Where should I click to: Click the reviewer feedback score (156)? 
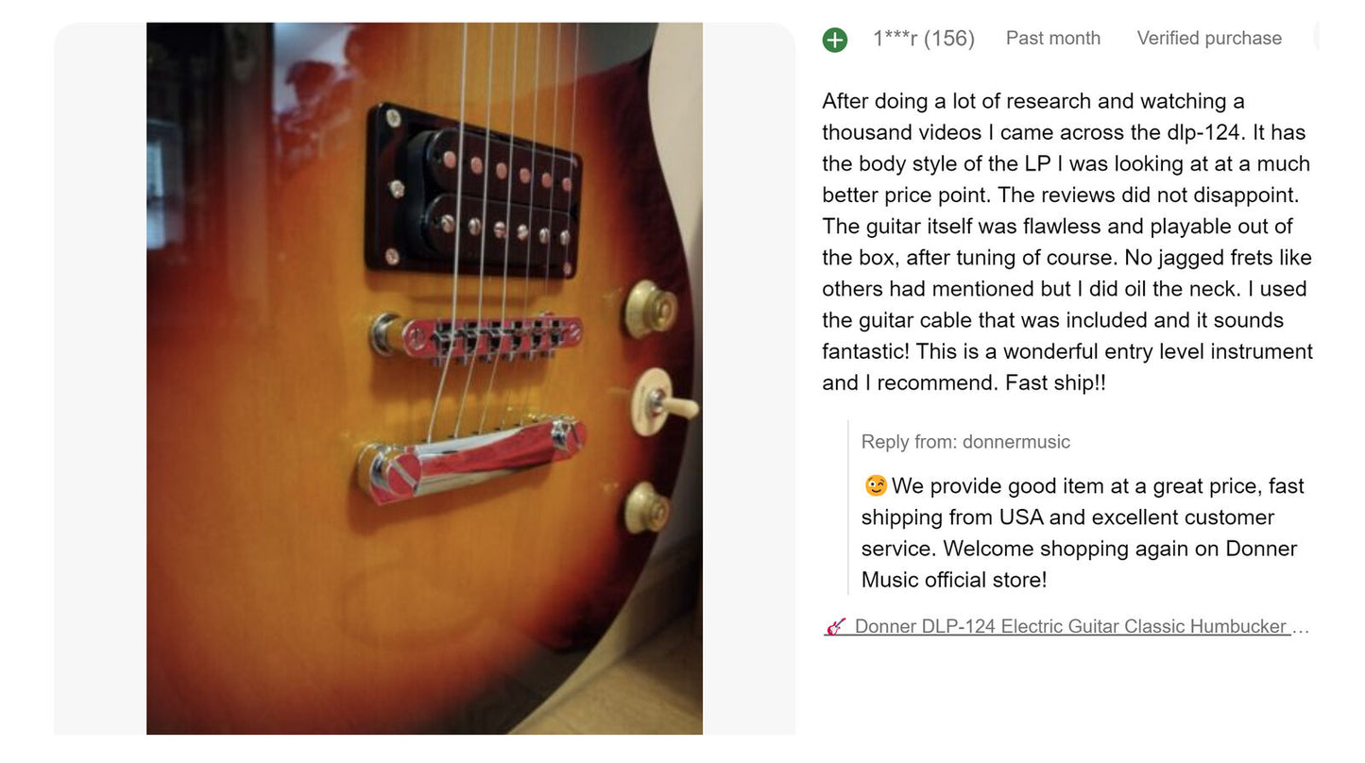point(949,39)
